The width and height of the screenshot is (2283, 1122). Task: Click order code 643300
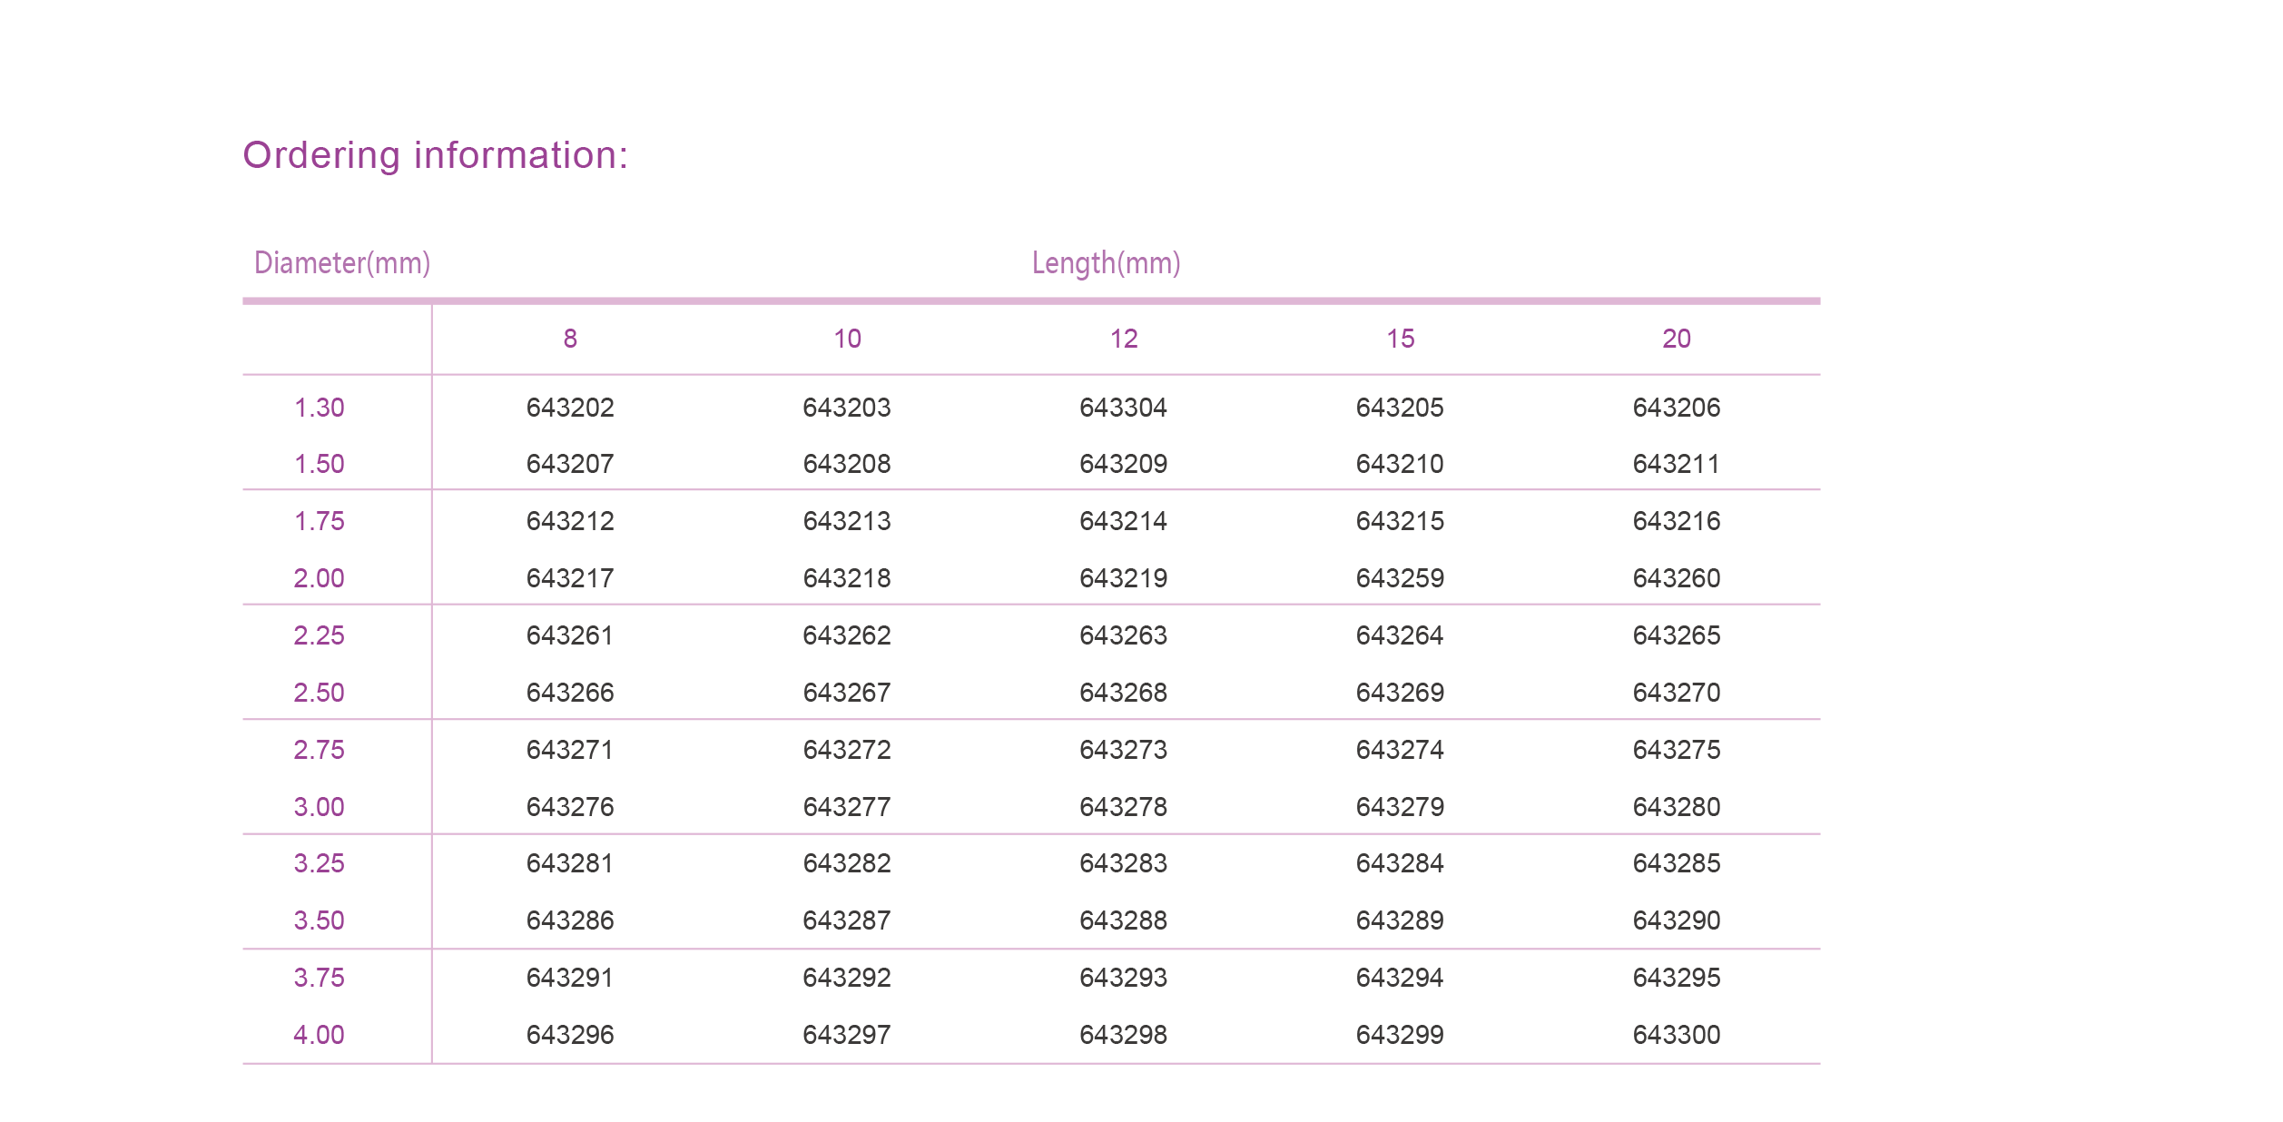coord(1676,1035)
